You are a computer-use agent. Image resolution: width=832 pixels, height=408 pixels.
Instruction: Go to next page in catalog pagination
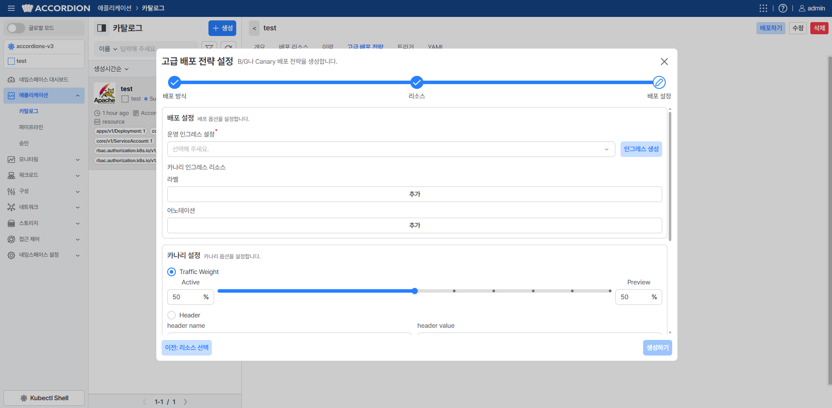tap(185, 402)
